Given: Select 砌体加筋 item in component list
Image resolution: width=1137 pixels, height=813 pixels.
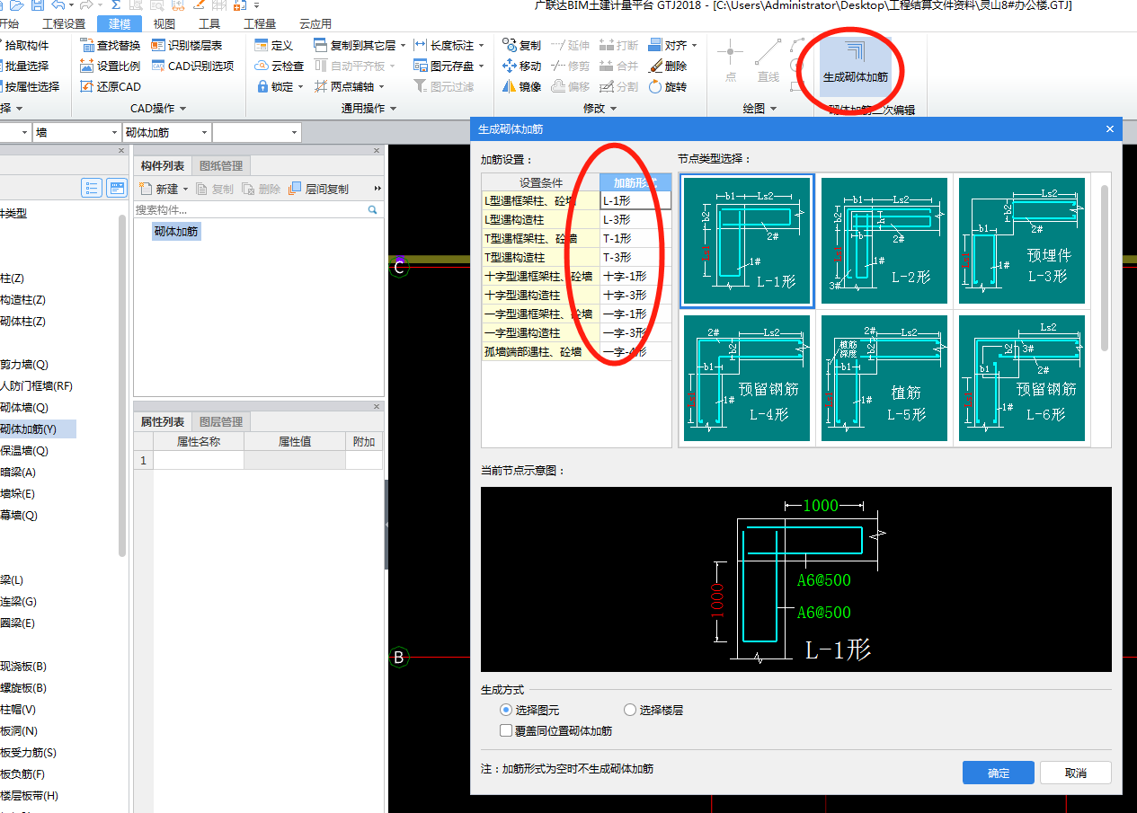Looking at the screenshot, I should click(x=175, y=231).
